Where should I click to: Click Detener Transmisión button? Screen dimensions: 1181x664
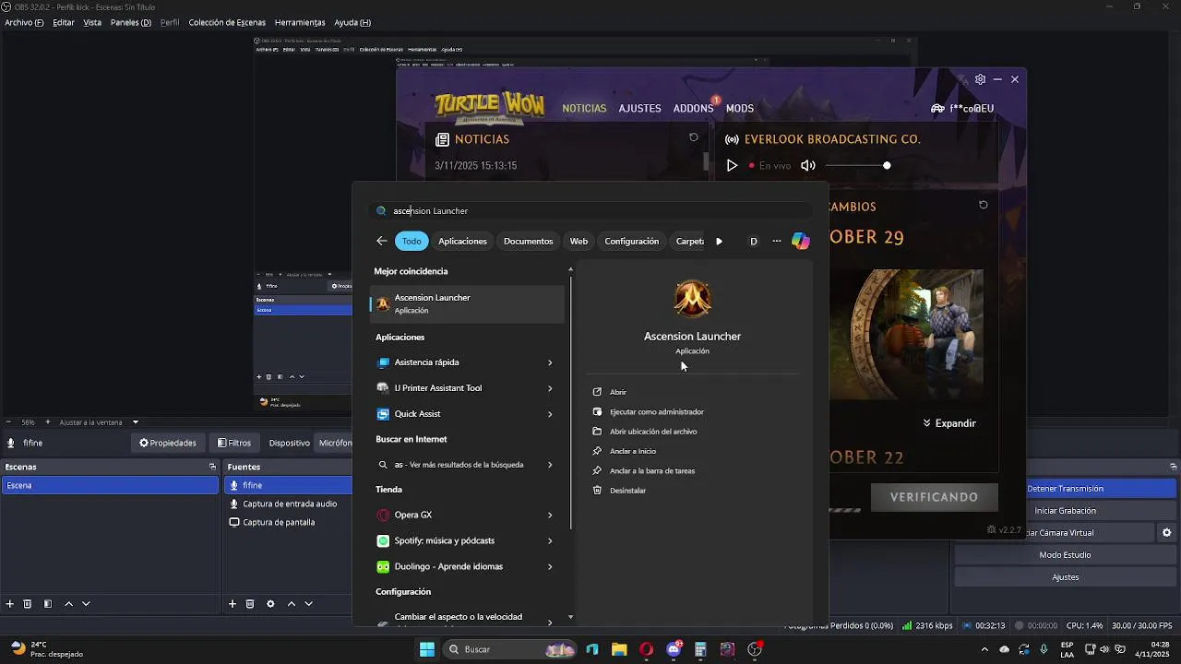tap(1065, 489)
